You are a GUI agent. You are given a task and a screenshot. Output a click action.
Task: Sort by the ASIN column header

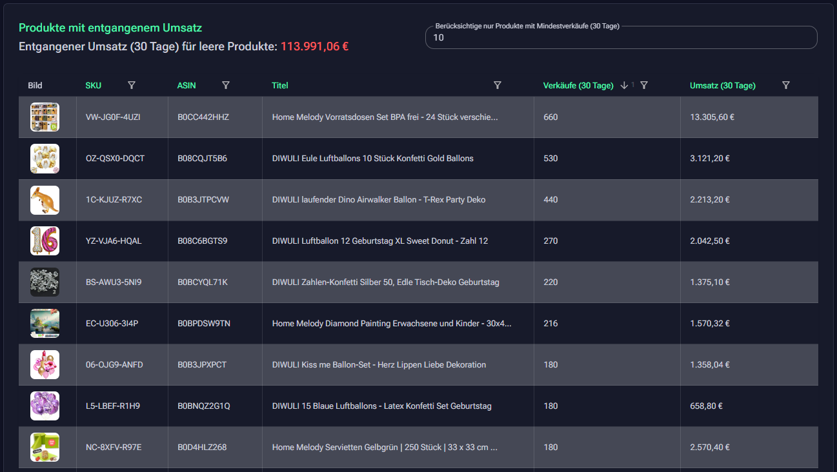click(187, 86)
